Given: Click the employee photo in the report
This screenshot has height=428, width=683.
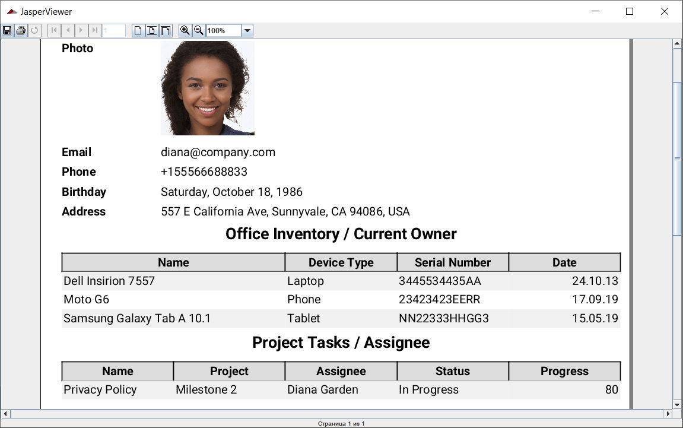Looking at the screenshot, I should 207,88.
